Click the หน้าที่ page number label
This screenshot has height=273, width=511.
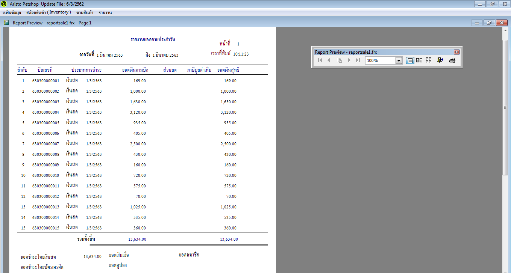click(x=225, y=44)
